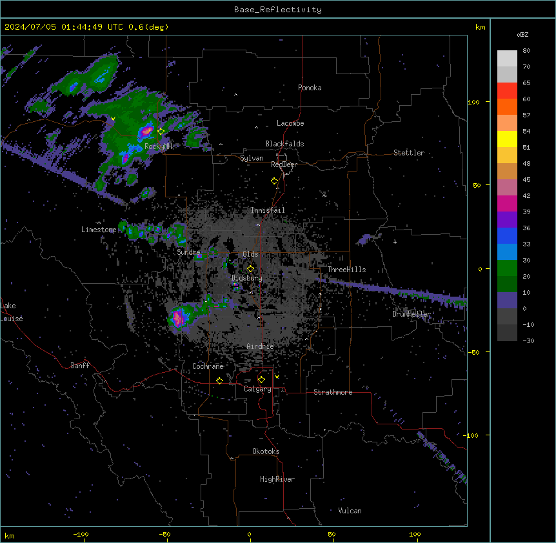Click the small storm cell right of Sundre label
The height and width of the screenshot is (543, 556).
tap(200, 256)
